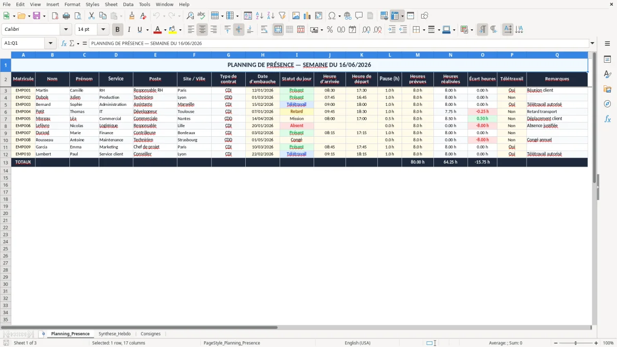617x347 pixels.
Task: Click the Spelling check icon
Action: (202, 16)
